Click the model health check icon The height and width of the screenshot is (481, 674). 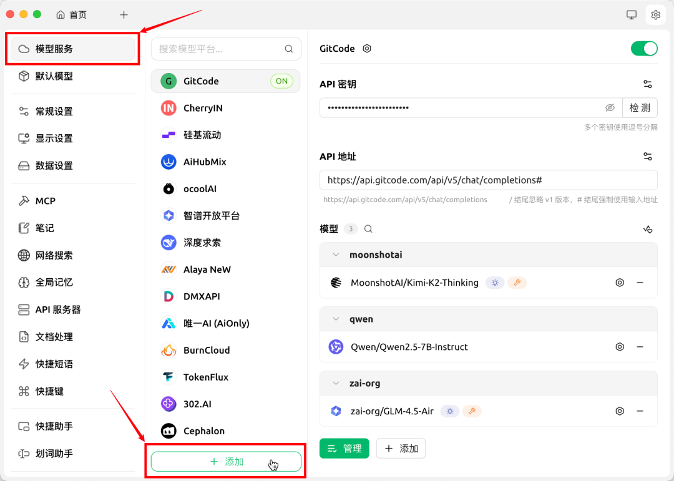[648, 229]
